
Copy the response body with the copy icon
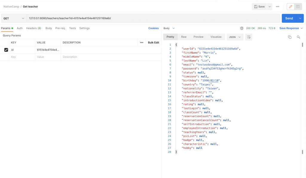pos(290,37)
